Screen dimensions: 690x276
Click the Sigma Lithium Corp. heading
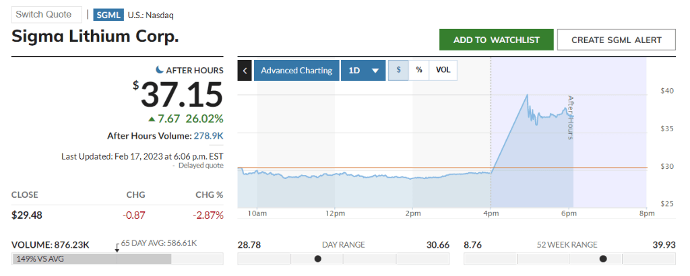coord(96,36)
